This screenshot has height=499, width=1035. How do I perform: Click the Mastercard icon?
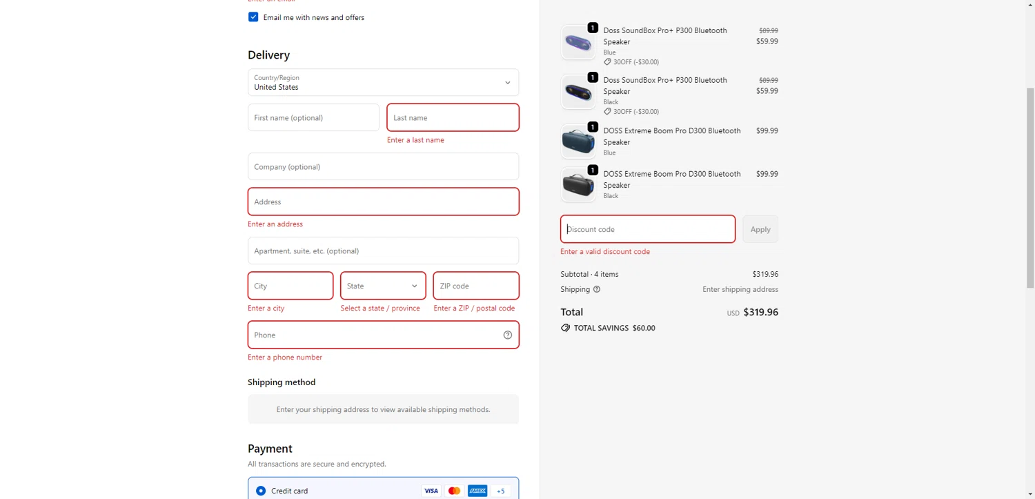(x=454, y=491)
